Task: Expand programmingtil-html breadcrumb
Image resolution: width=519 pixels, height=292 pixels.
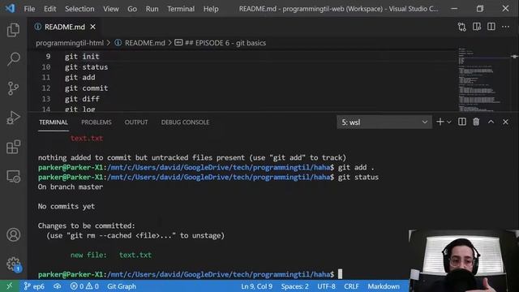Action: 70,43
